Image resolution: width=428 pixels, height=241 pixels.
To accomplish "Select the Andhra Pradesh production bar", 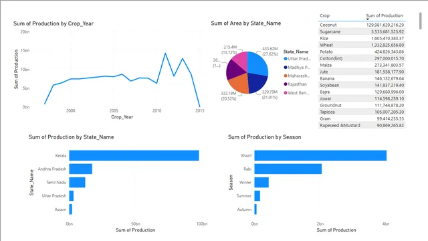I will coord(81,169).
